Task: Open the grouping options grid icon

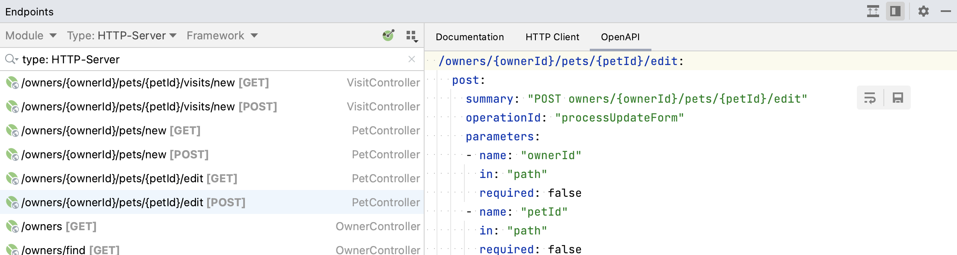Action: click(x=412, y=36)
